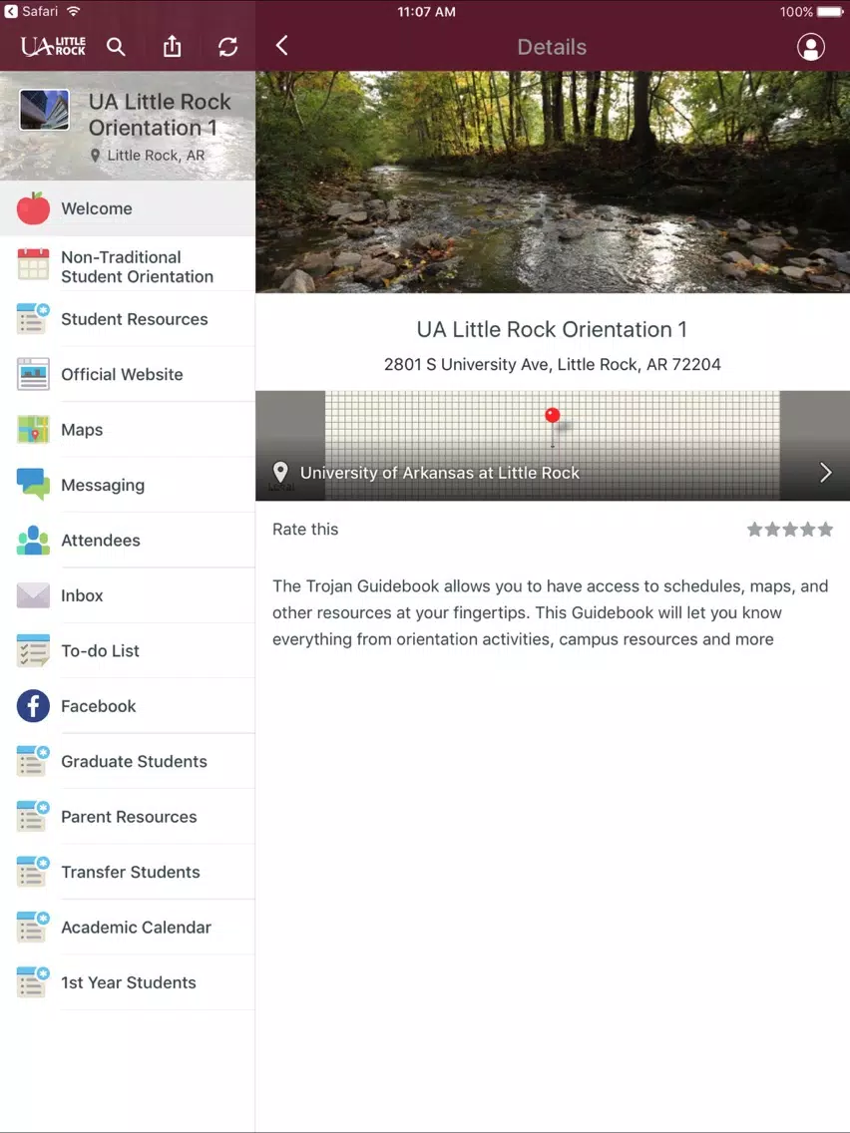Screen dimensions: 850x1133
Task: Tap the Official Website browser icon
Action: point(33,374)
